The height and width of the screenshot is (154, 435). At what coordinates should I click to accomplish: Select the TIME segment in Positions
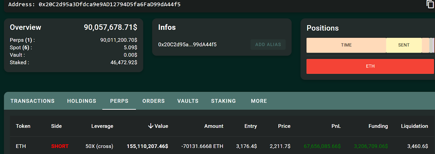[346, 45]
